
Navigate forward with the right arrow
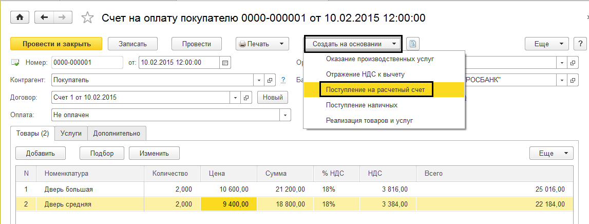(63, 17)
